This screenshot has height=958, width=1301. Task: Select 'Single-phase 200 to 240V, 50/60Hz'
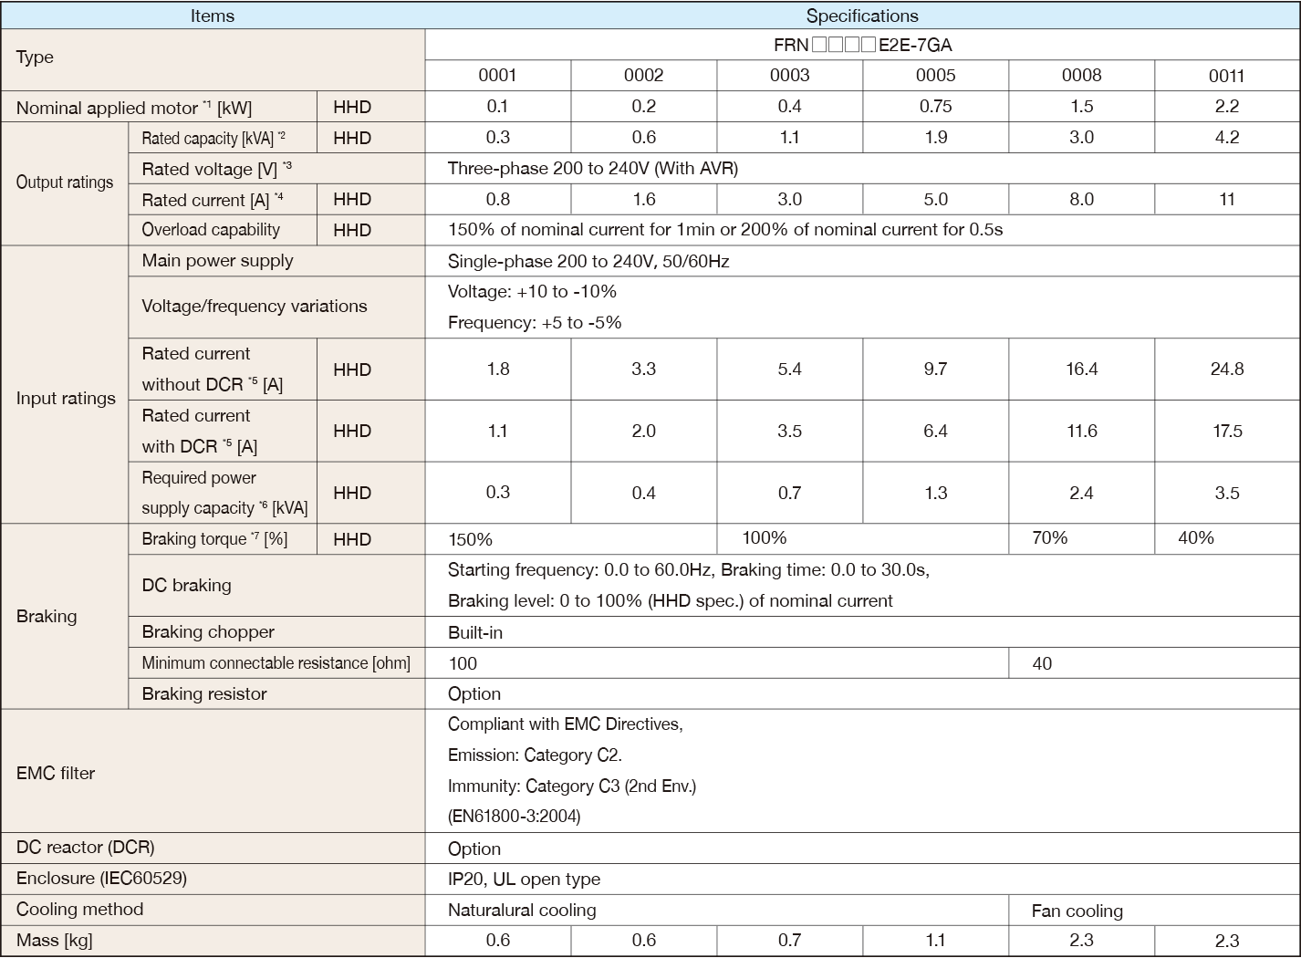click(588, 261)
